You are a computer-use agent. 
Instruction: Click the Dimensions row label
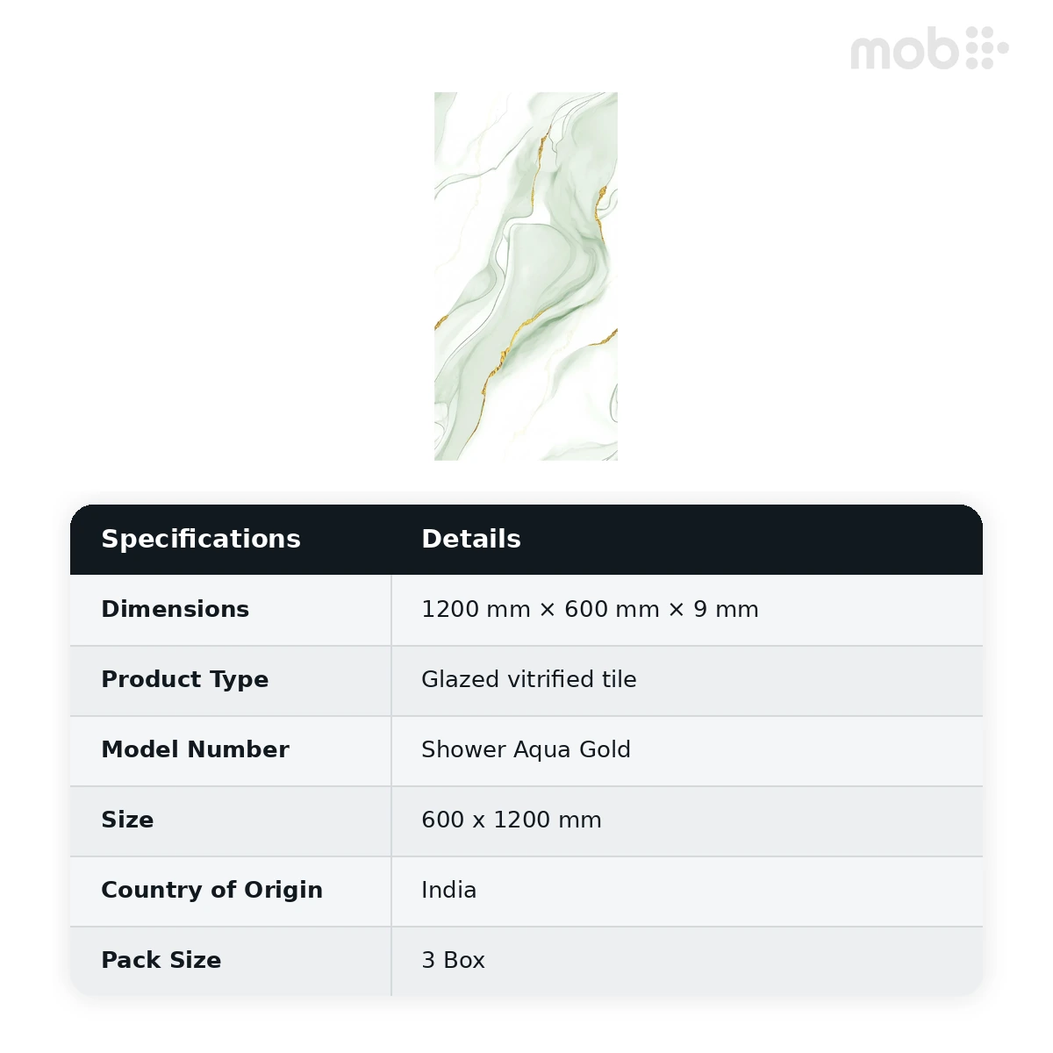175,609
